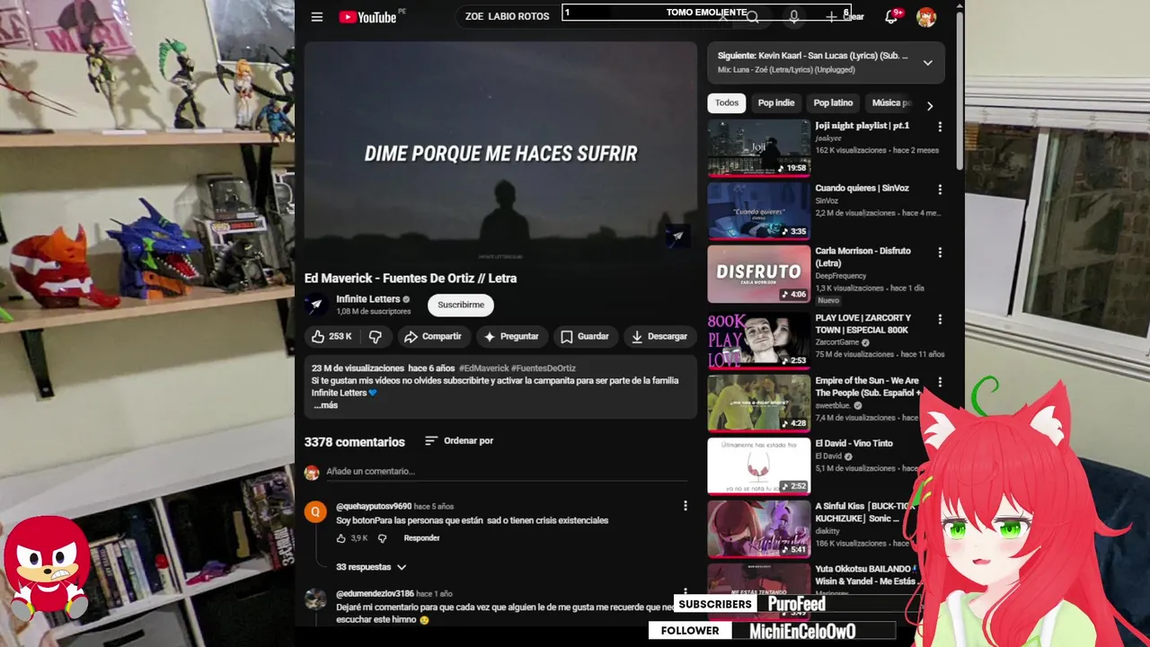The width and height of the screenshot is (1150, 647).
Task: Open the Infinite Letters channel name link
Action: click(368, 299)
